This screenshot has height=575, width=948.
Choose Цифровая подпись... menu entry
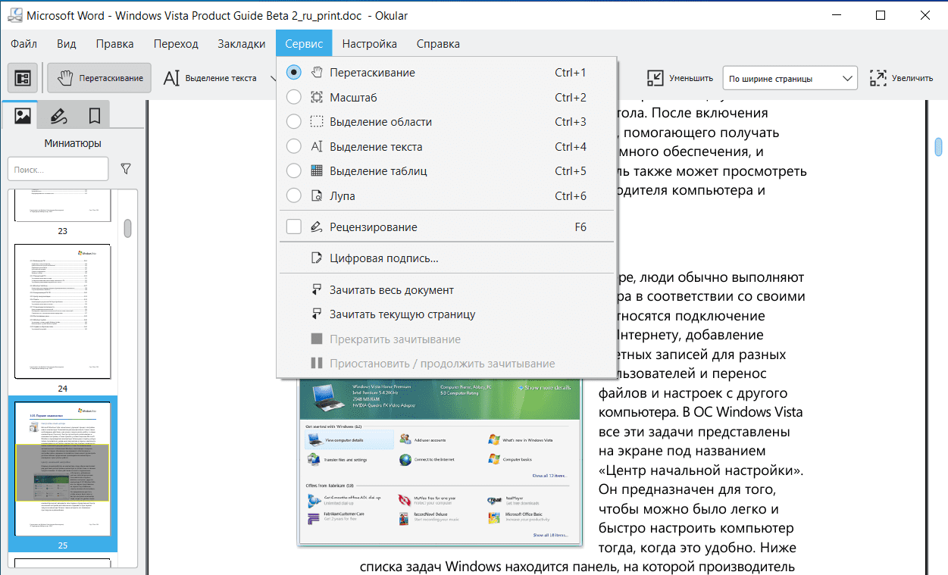[x=446, y=258]
